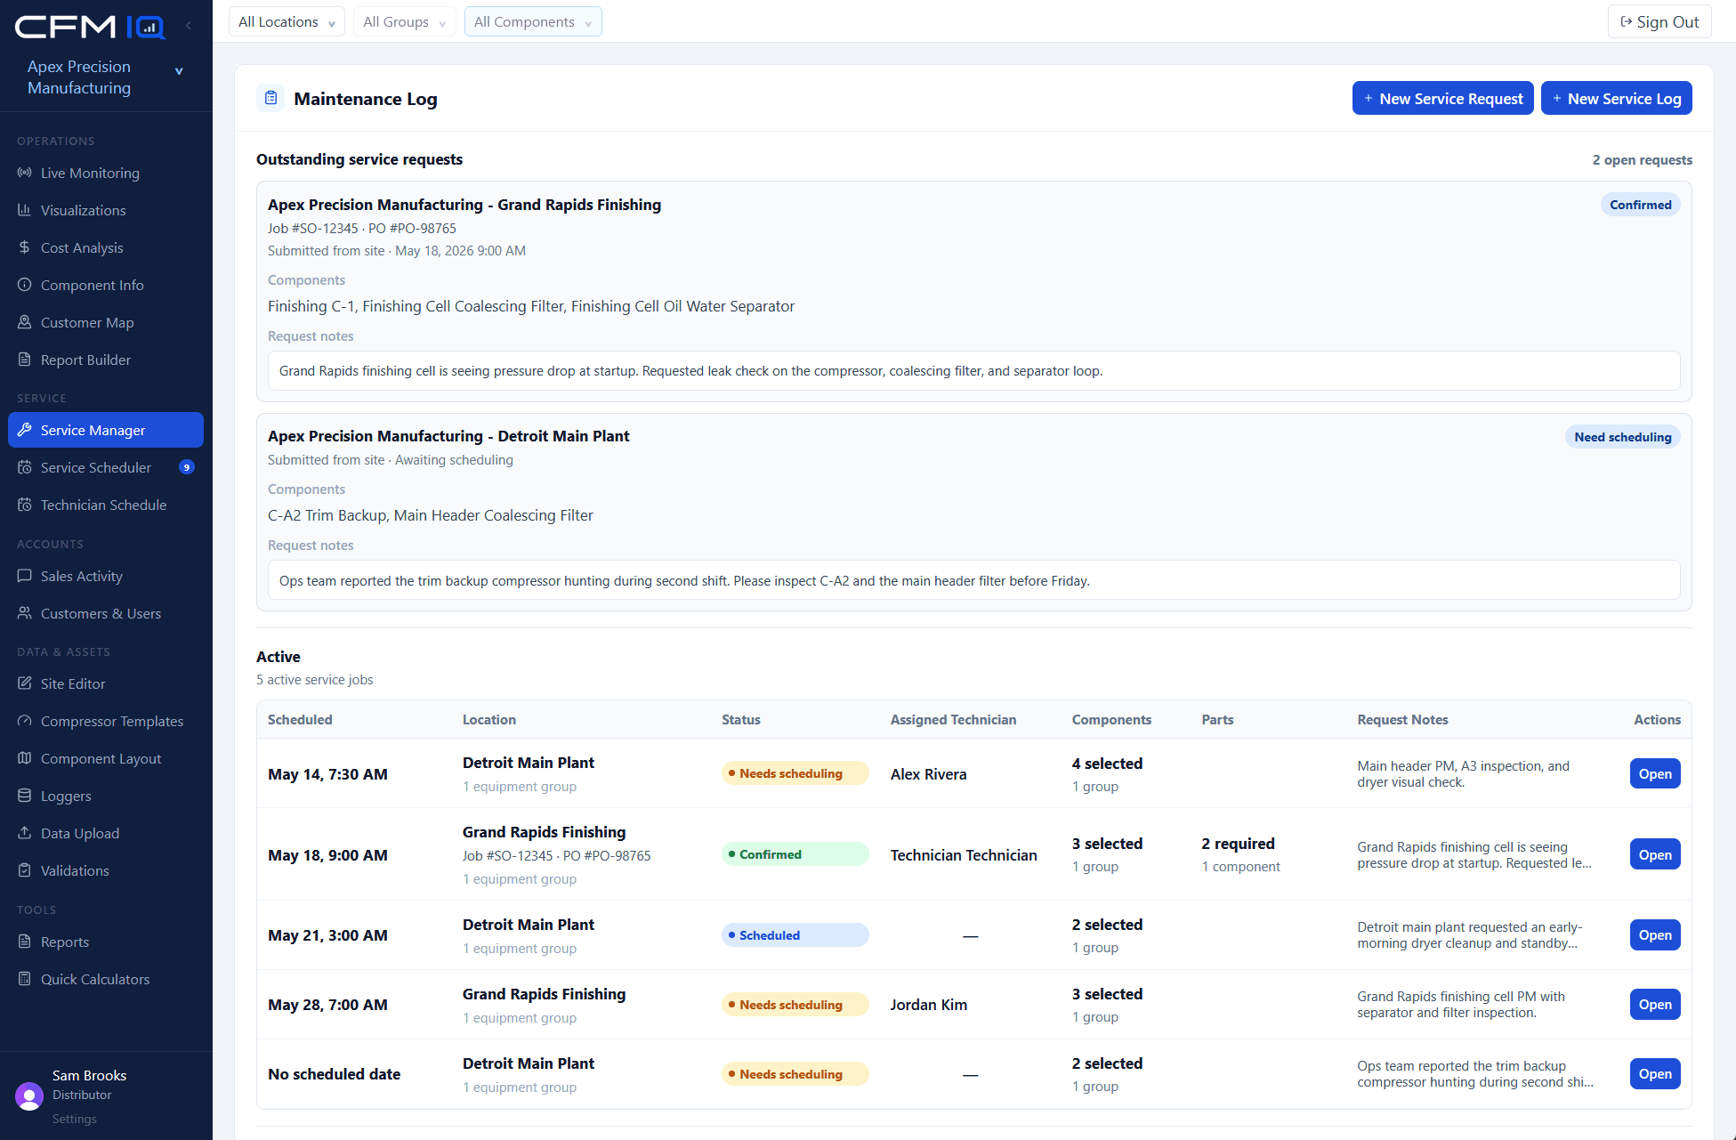Click the Loggers database icon
The width and height of the screenshot is (1736, 1140).
point(25,796)
